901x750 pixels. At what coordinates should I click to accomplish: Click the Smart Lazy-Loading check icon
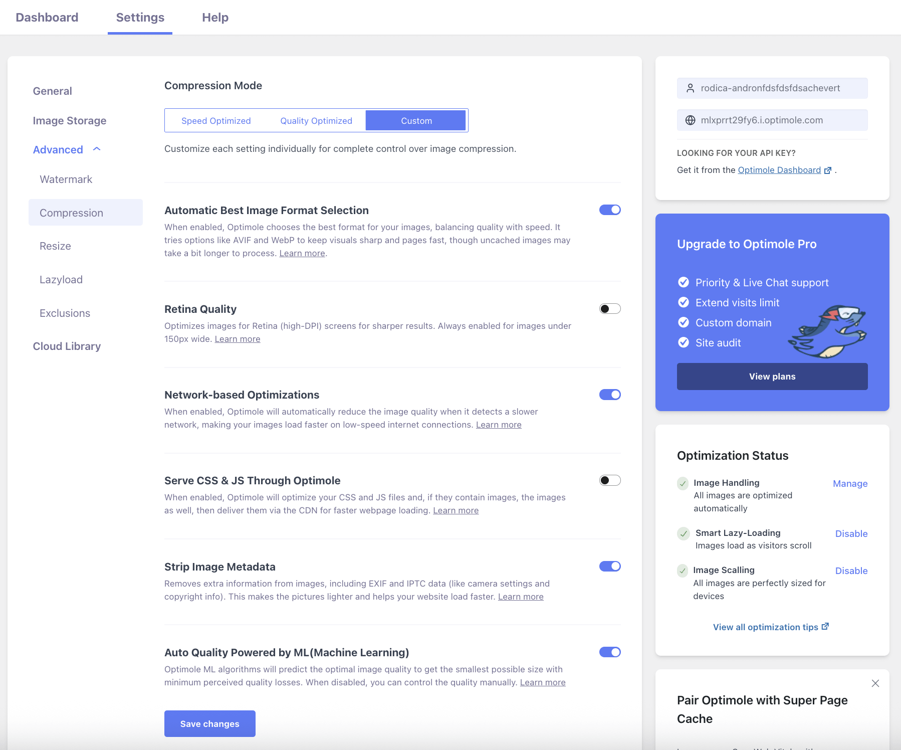tap(684, 533)
